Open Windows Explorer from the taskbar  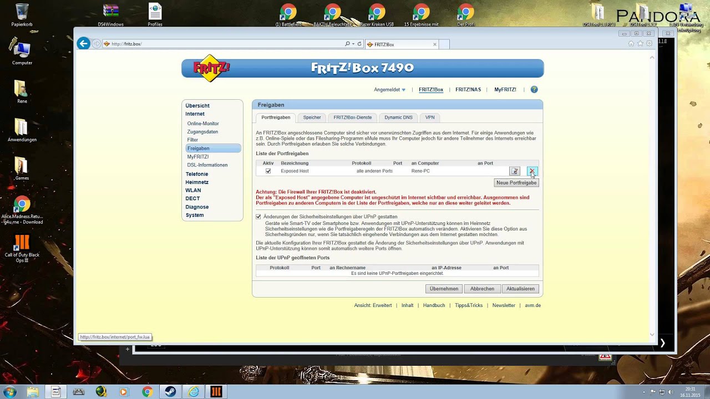click(x=33, y=392)
